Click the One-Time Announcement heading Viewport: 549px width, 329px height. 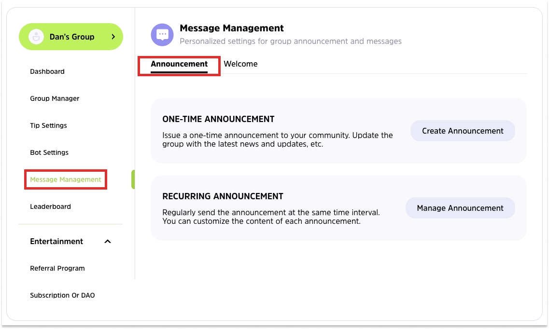pyautogui.click(x=218, y=119)
